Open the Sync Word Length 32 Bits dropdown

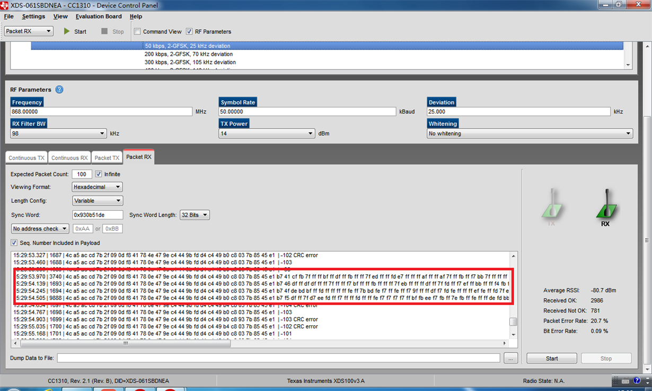click(x=195, y=215)
